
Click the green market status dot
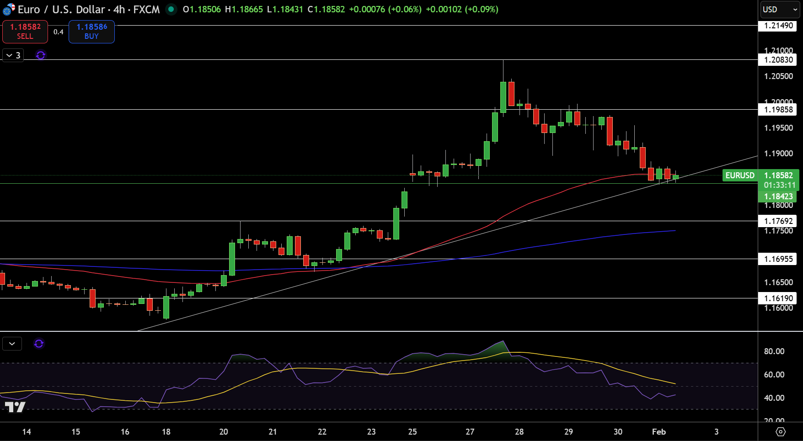[171, 9]
